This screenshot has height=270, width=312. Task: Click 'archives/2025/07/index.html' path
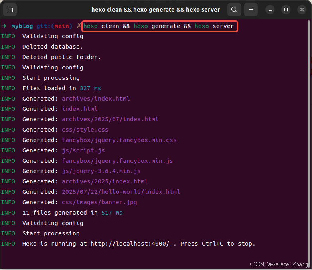110,119
